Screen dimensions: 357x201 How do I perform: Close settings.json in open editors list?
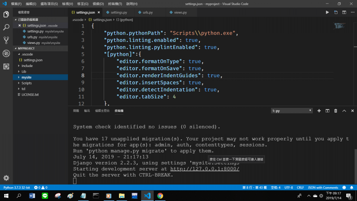click(x=20, y=25)
